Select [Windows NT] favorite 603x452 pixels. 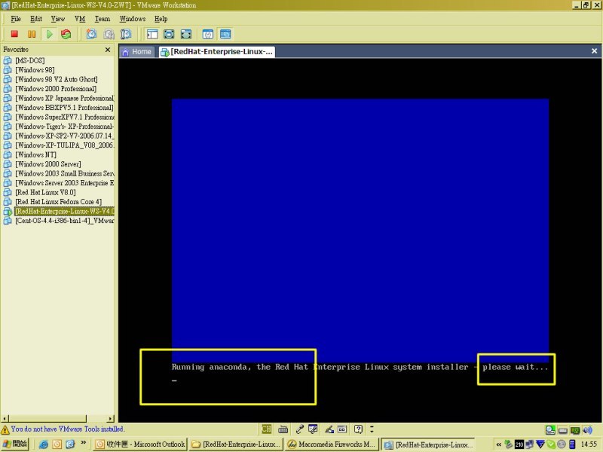(35, 154)
